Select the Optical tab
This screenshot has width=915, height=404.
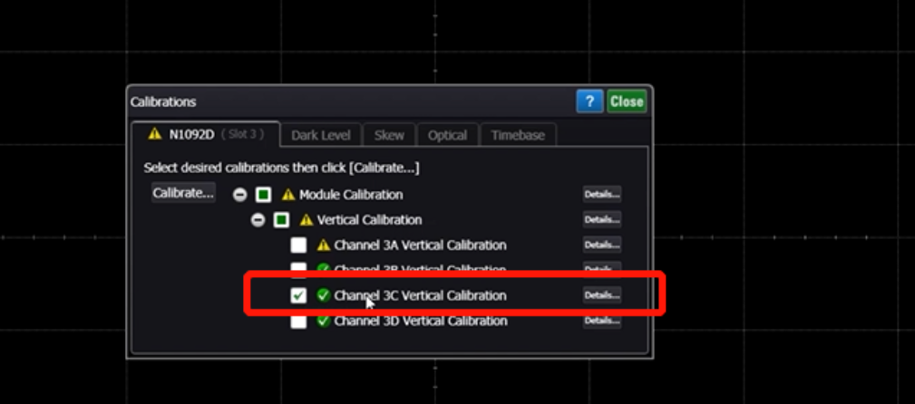pos(447,135)
